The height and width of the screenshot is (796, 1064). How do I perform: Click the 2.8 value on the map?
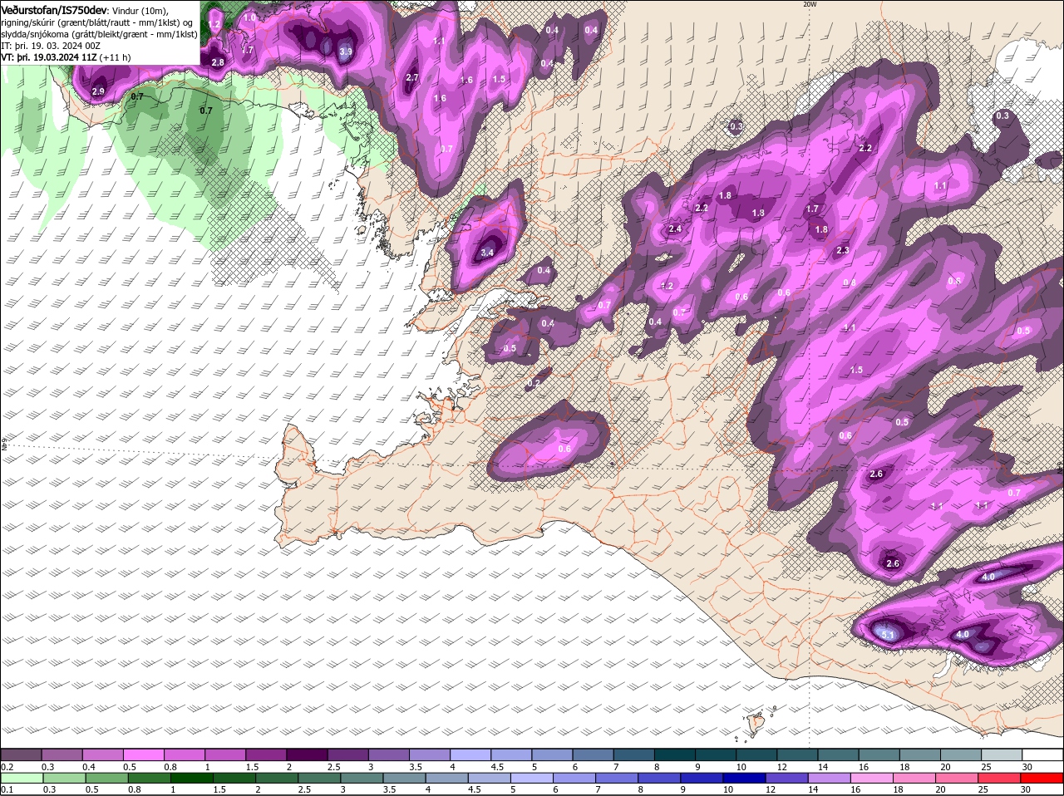[x=218, y=62]
